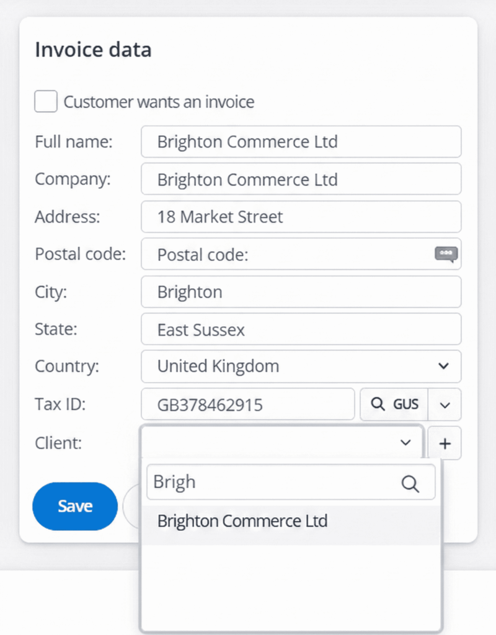
Task: Click the Full name input field
Action: point(301,142)
